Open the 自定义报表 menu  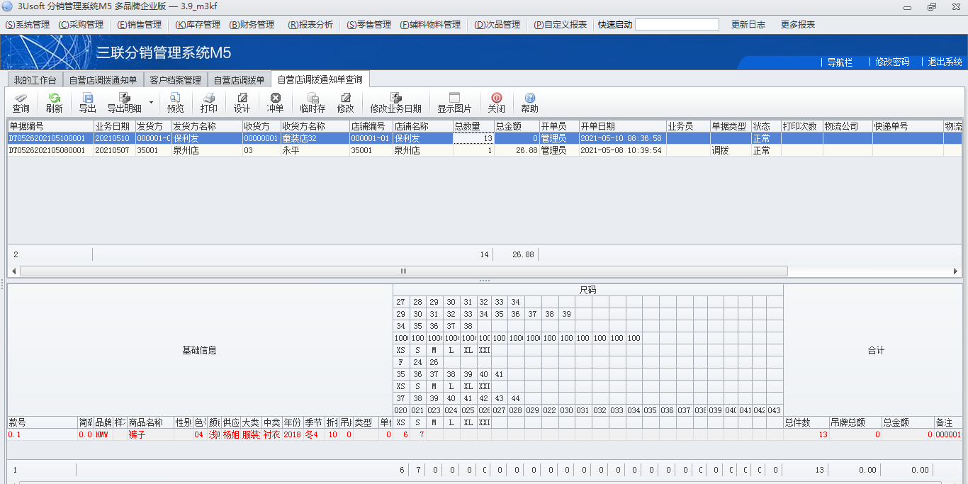point(561,24)
